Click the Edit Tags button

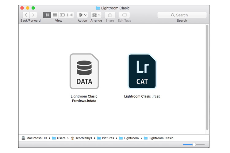[125, 15]
